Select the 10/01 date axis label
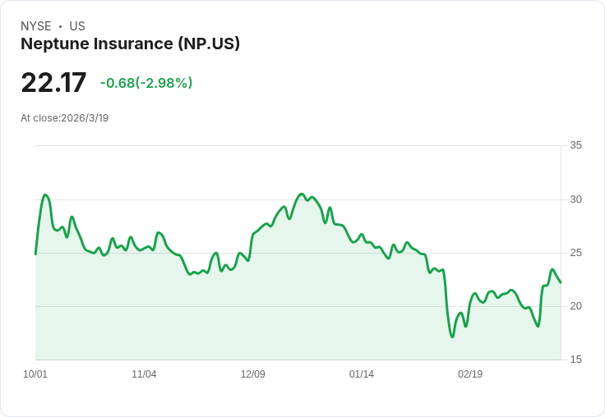 pos(35,374)
